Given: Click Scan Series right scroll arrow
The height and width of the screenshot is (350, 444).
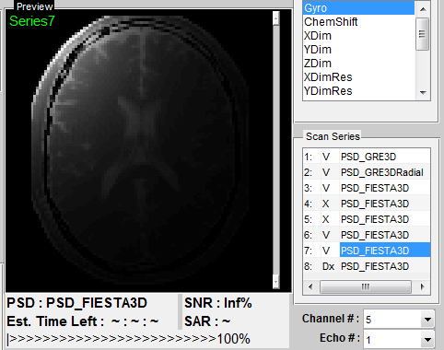Looking at the screenshot, I should pos(423,287).
